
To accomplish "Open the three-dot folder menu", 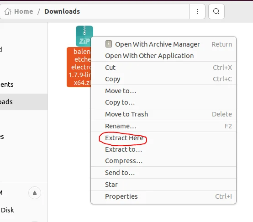I will 197,11.
